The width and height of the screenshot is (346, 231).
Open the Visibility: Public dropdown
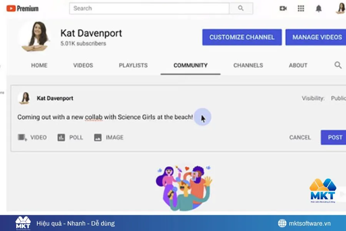[338, 98]
